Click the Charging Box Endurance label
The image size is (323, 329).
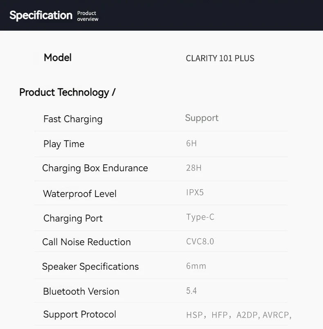[95, 168]
